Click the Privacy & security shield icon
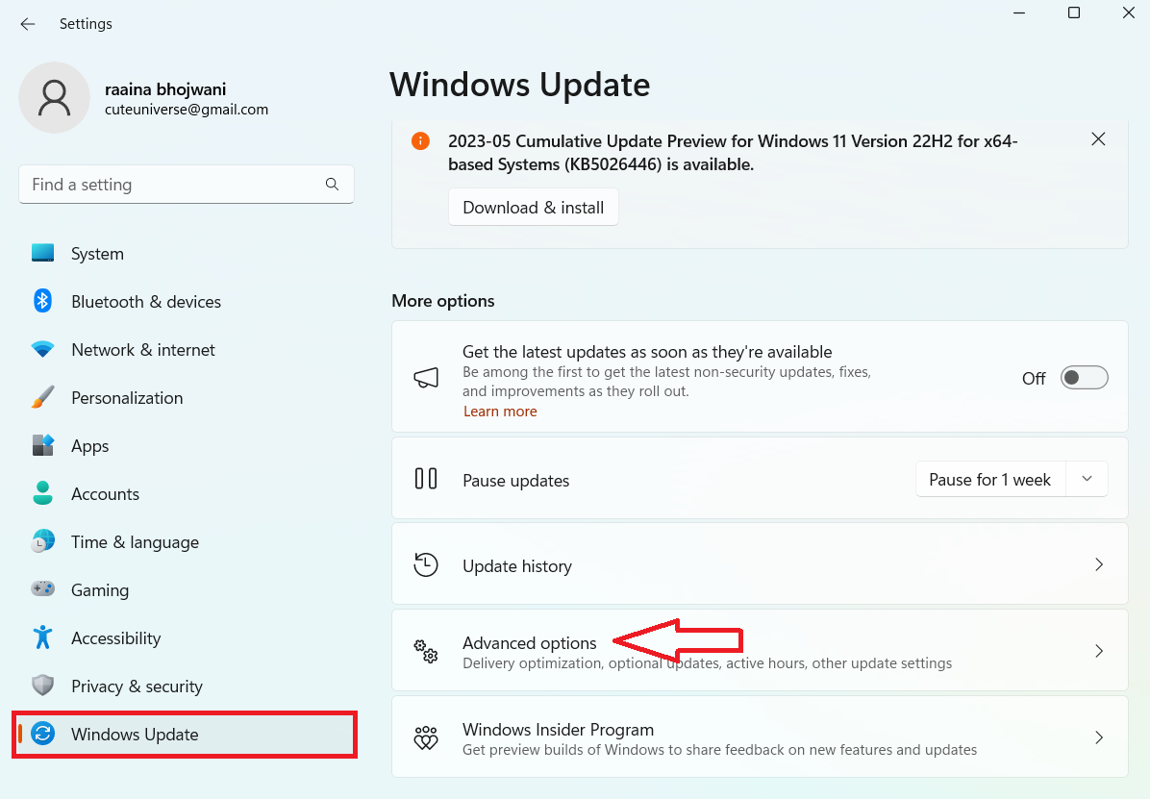 tap(42, 686)
